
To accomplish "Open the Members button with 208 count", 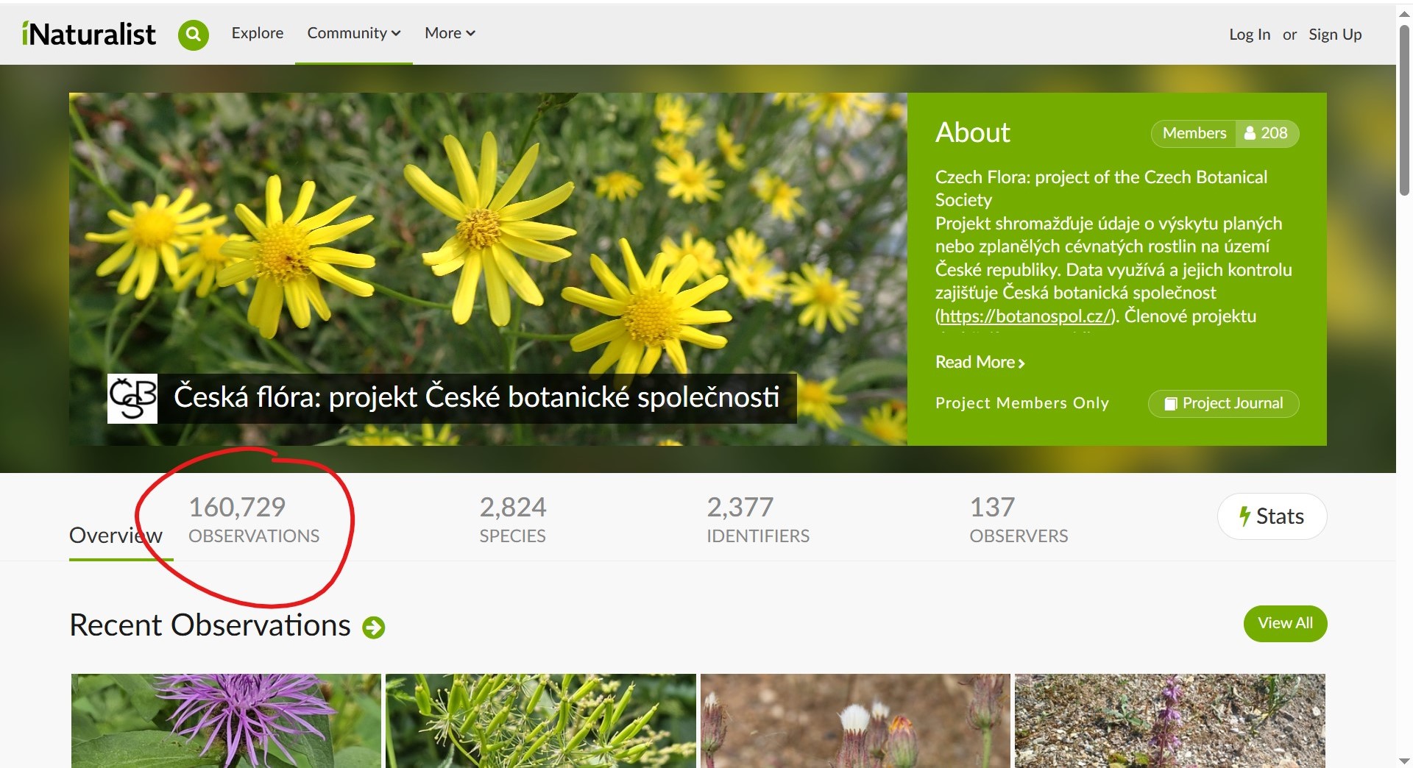I will click(x=1225, y=133).
